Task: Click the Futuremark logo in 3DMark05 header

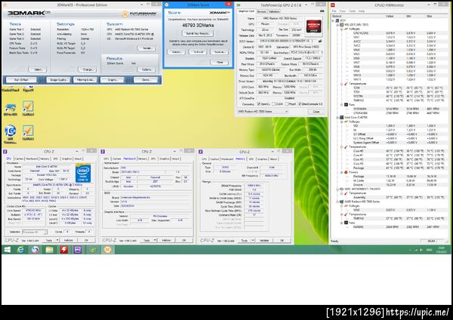Action: (x=139, y=14)
